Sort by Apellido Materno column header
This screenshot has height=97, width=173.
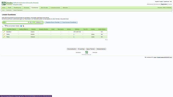tap(24, 29)
